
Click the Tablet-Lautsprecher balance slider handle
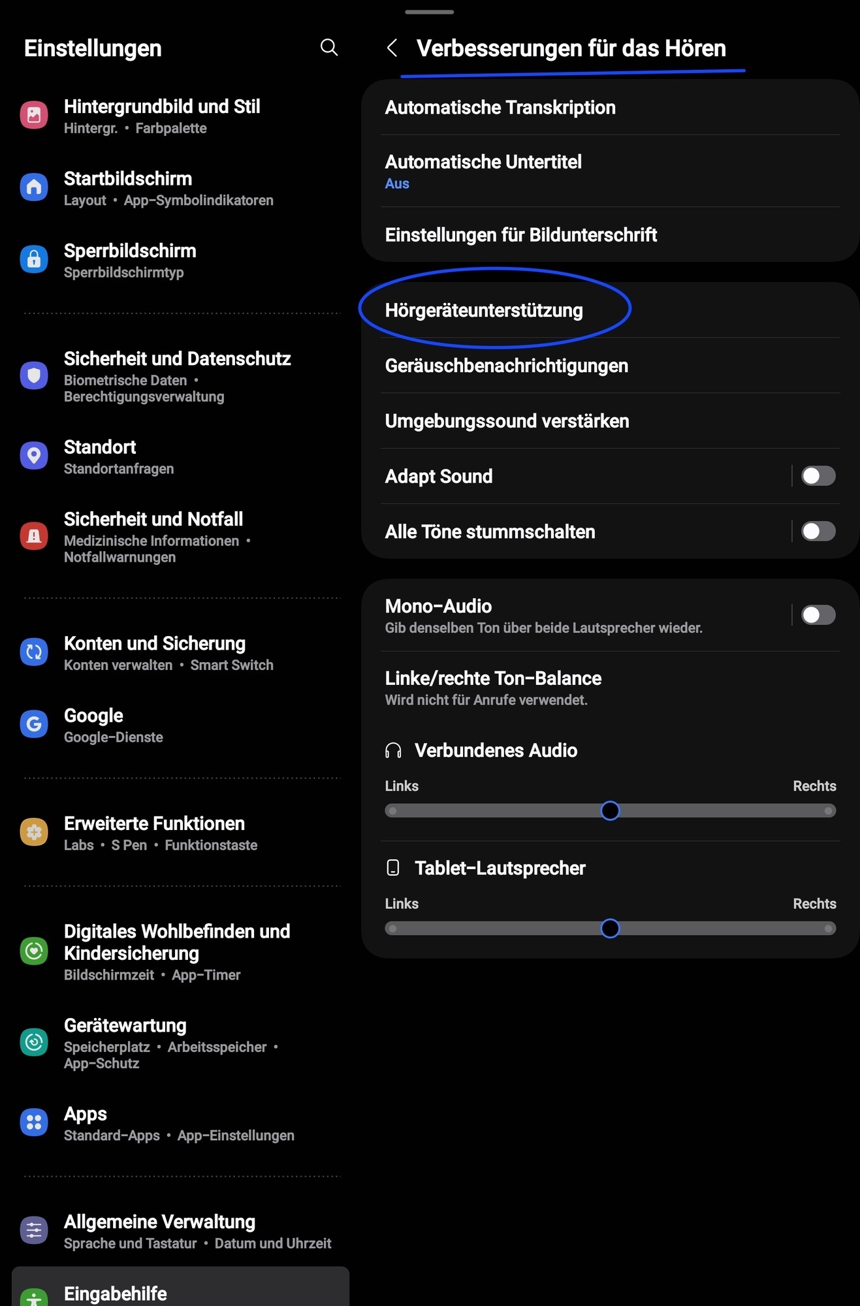click(610, 929)
